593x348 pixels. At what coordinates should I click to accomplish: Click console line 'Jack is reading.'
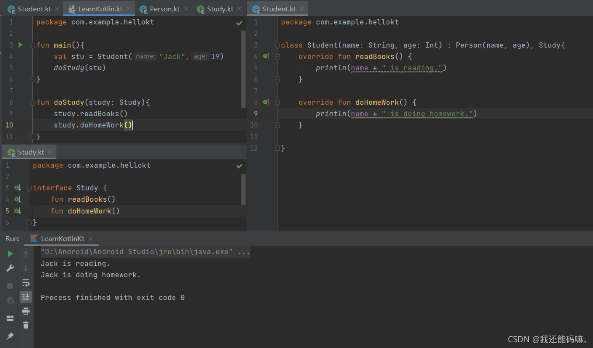click(75, 264)
